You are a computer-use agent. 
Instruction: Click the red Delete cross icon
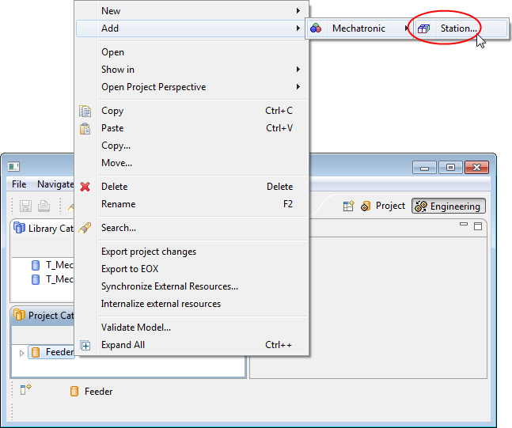point(85,187)
